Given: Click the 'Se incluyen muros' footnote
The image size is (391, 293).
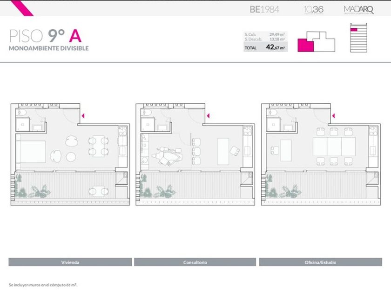Looking at the screenshot, I should pyautogui.click(x=43, y=285).
